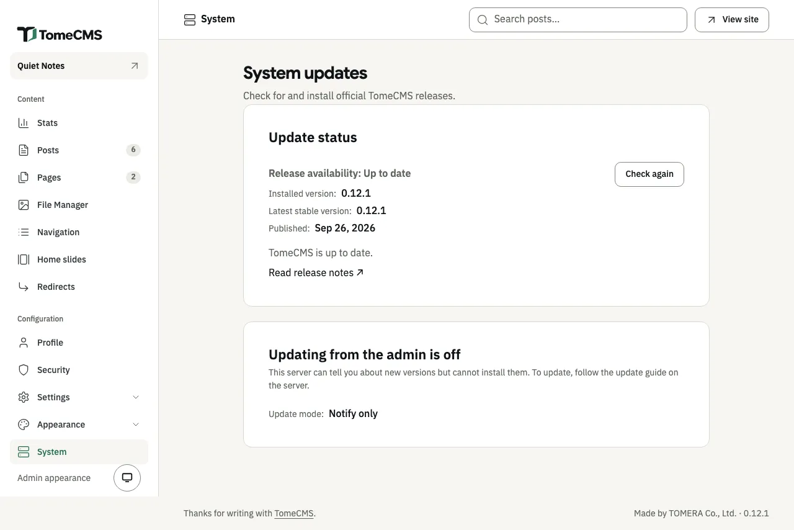Click the System server icon in sidebar
794x530 pixels.
[x=24, y=452]
